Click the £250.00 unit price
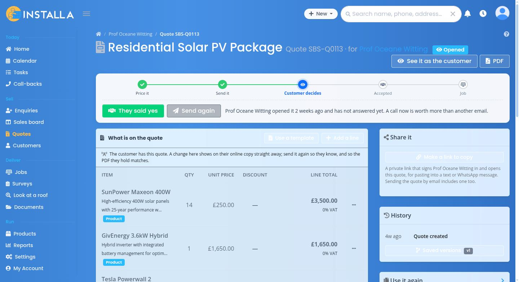Viewport: 519px width, 282px height. (x=223, y=205)
